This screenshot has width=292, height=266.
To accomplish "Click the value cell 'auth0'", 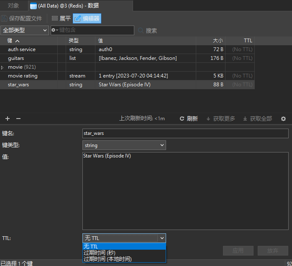I will [146, 49].
